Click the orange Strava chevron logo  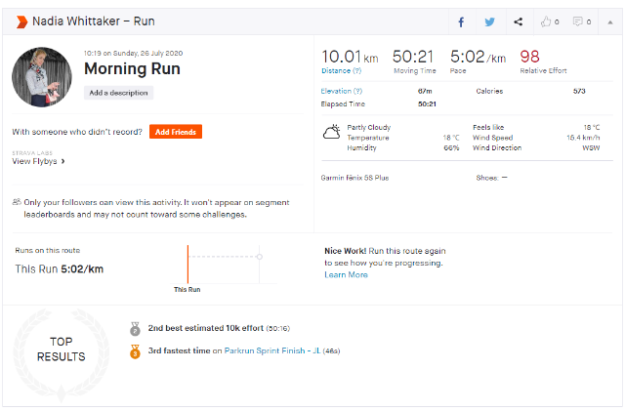20,21
